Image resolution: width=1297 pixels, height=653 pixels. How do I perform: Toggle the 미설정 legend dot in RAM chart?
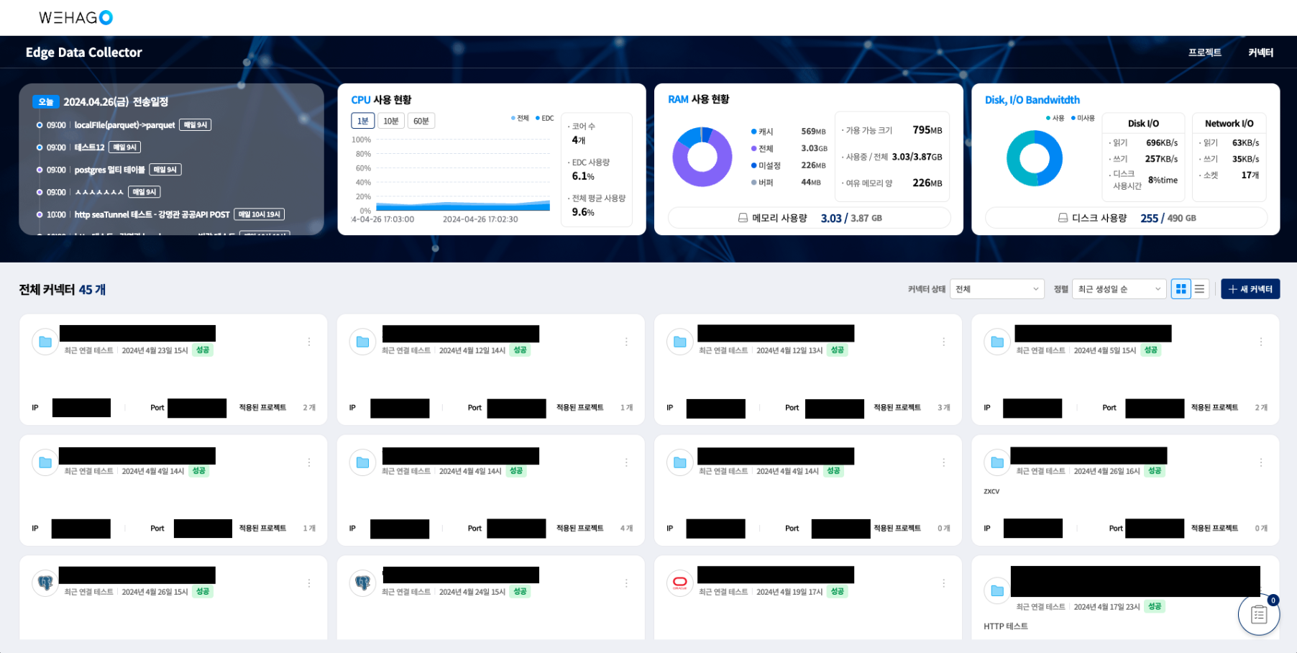(753, 165)
